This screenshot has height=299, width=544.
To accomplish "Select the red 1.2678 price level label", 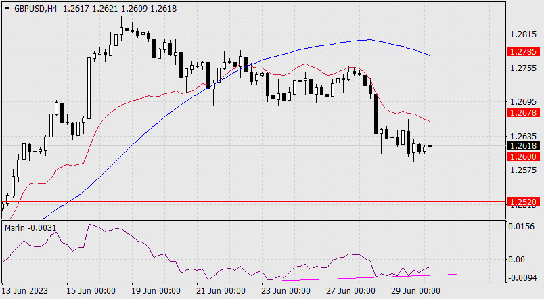I will pyautogui.click(x=524, y=112).
